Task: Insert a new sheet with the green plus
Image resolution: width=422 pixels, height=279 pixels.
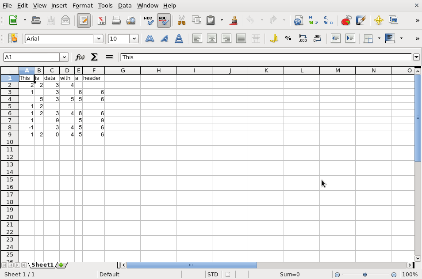Action: (61, 265)
